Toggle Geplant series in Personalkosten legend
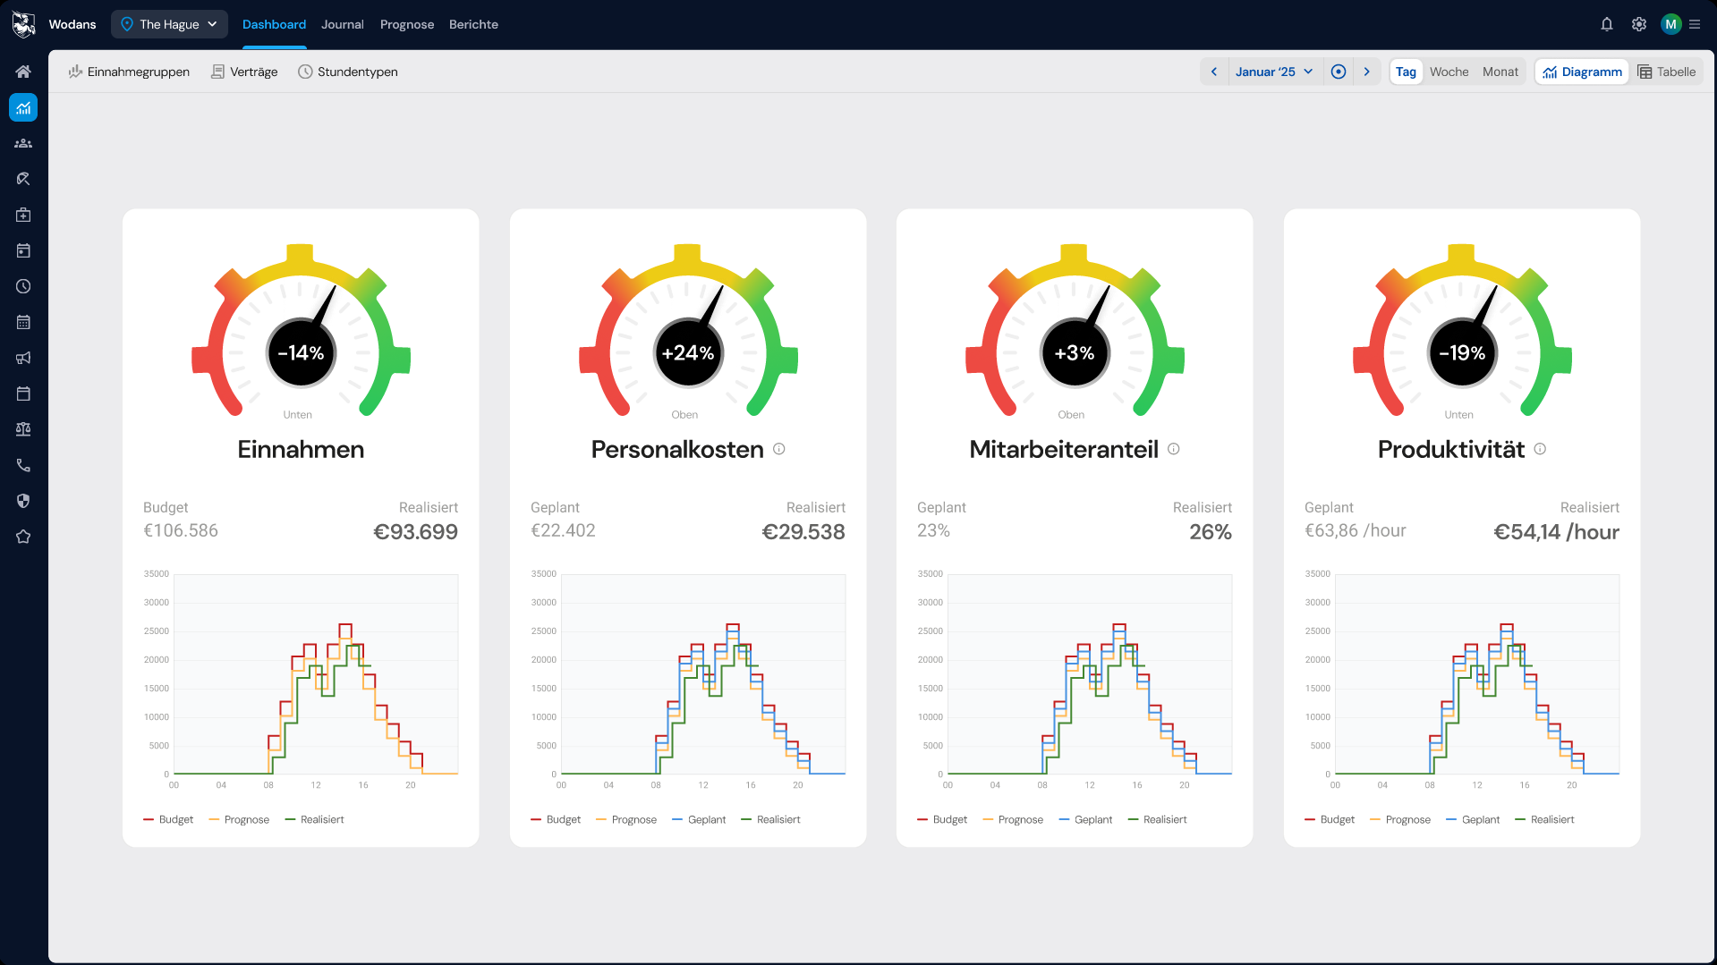The height and width of the screenshot is (965, 1717). 699,819
